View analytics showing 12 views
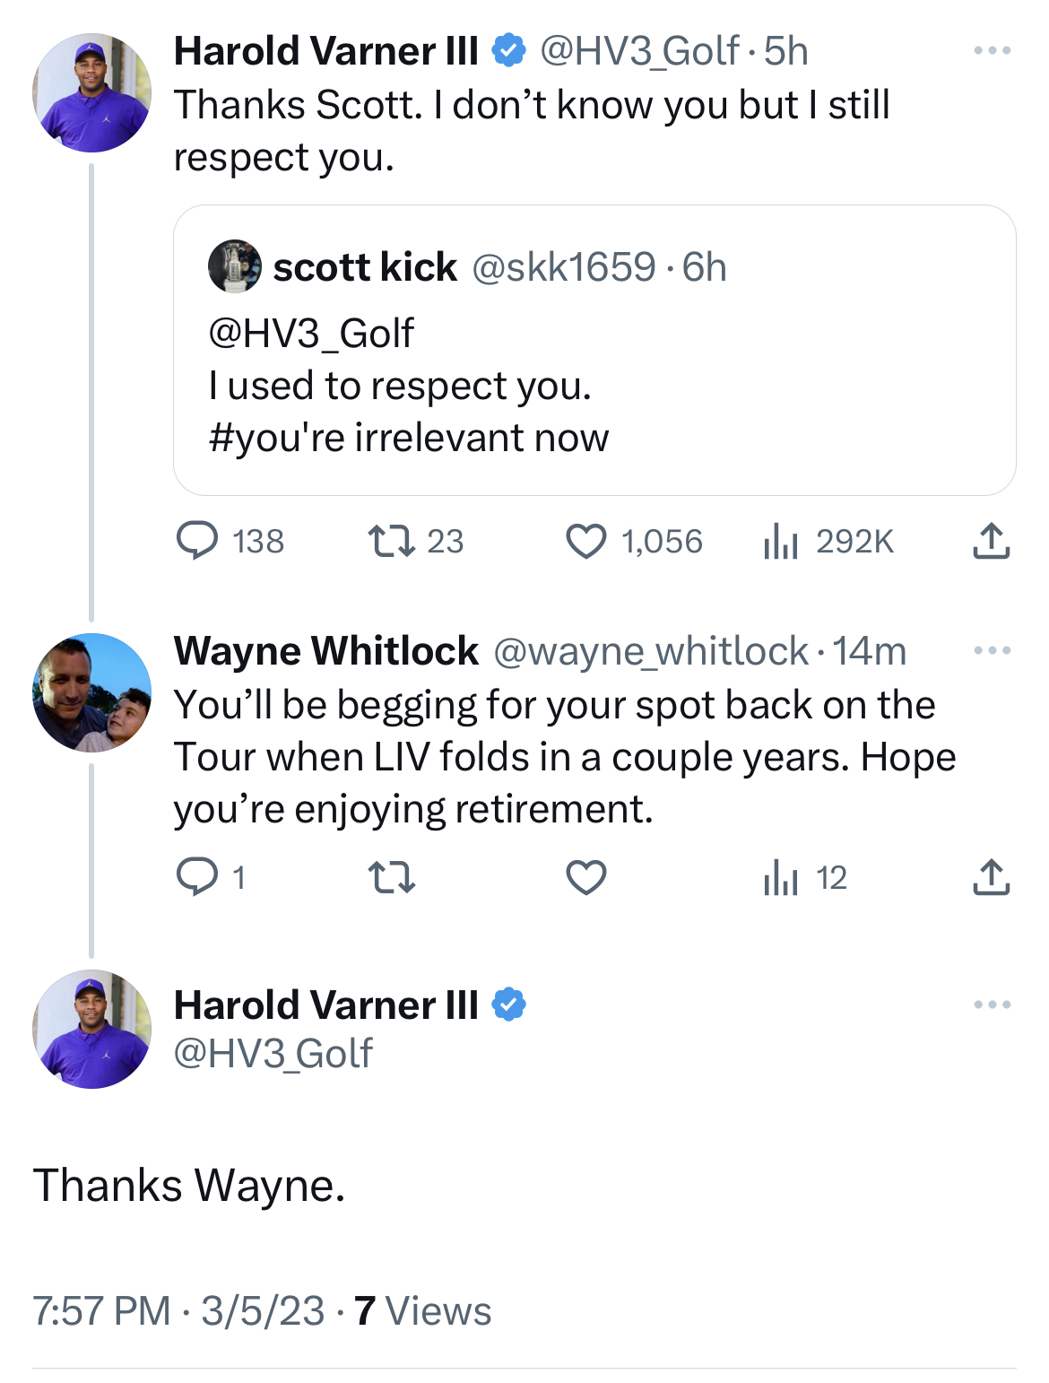This screenshot has height=1383, width=1049. click(781, 877)
